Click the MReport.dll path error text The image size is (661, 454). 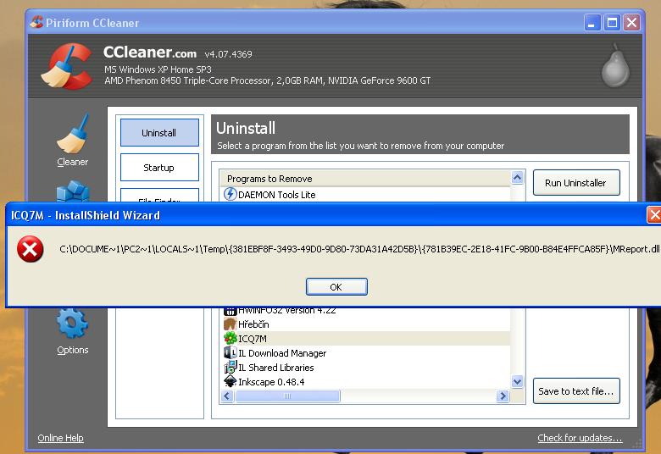pos(359,249)
